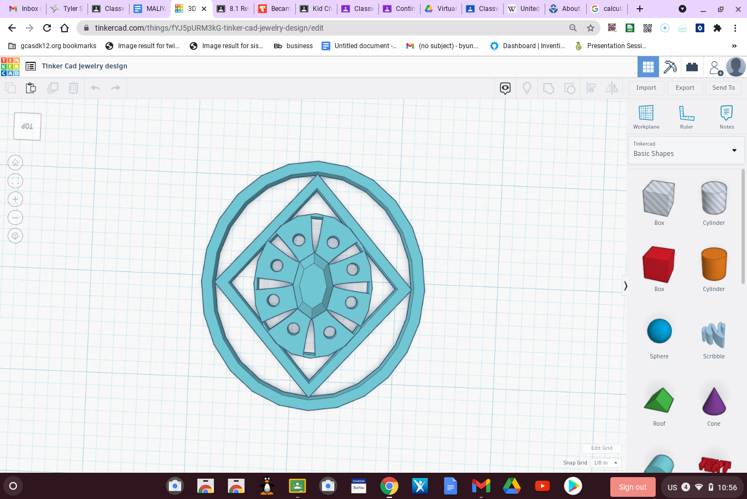Click the Export button
This screenshot has width=747, height=499.
point(685,88)
